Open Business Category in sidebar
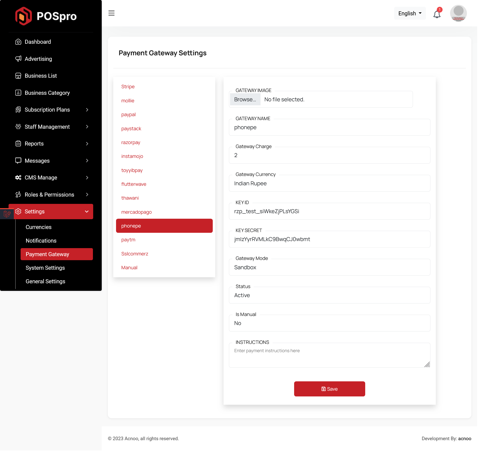 coord(47,93)
